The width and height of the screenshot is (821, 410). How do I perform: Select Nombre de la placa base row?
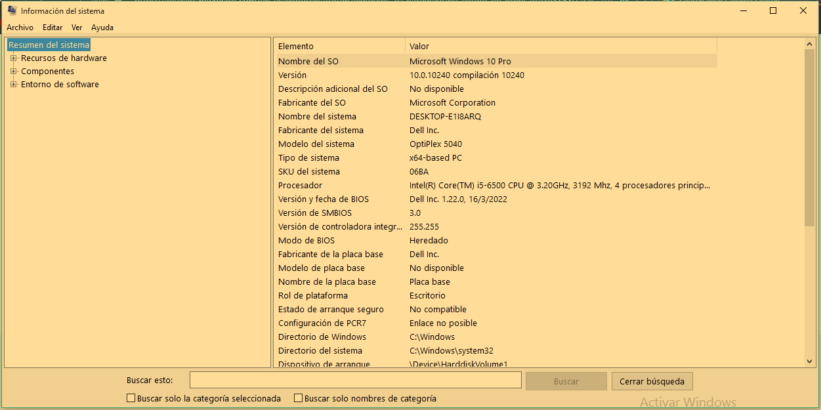pos(495,281)
